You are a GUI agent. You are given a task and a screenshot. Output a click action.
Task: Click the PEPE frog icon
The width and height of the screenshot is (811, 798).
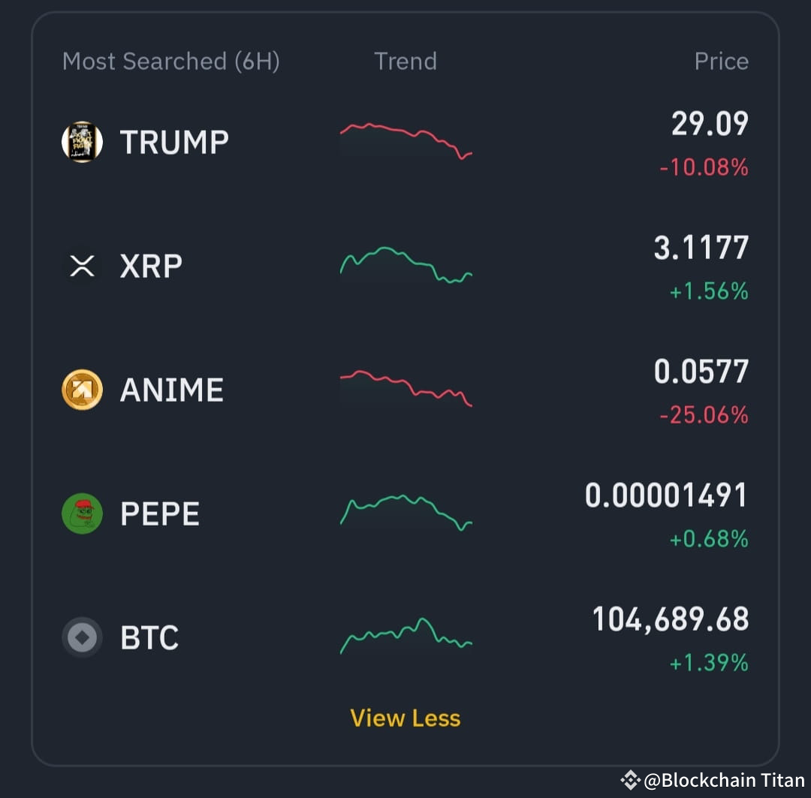[x=81, y=513]
